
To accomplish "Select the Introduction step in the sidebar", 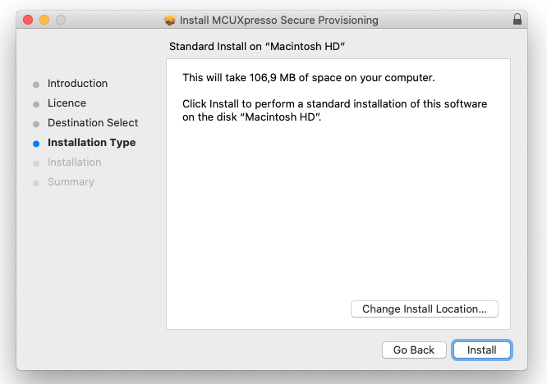I will [77, 84].
